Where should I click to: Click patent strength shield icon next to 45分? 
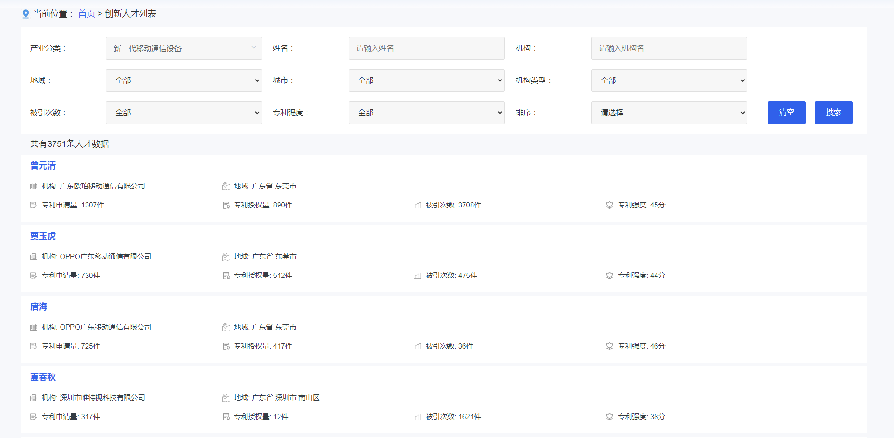pyautogui.click(x=609, y=206)
